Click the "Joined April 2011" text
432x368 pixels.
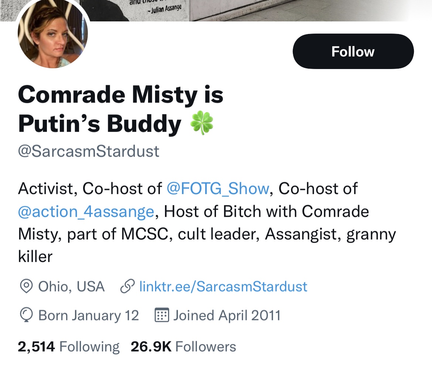point(227,316)
